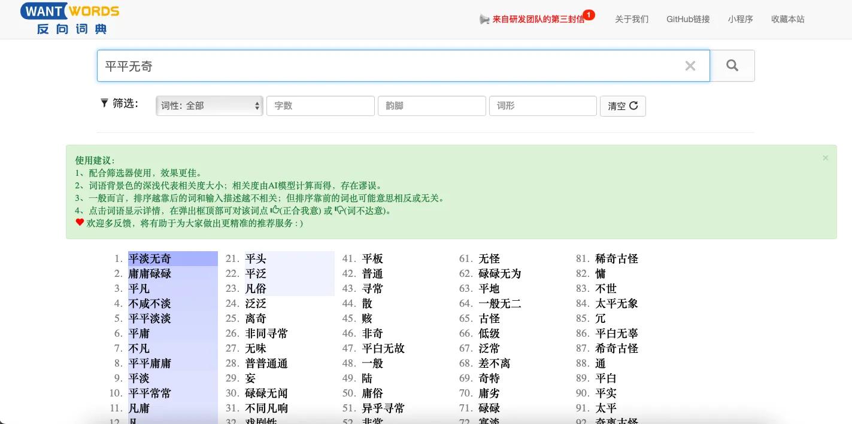This screenshot has width=852, height=424.
Task: Click the circular refresh icon in 清空 button
Action: (635, 105)
